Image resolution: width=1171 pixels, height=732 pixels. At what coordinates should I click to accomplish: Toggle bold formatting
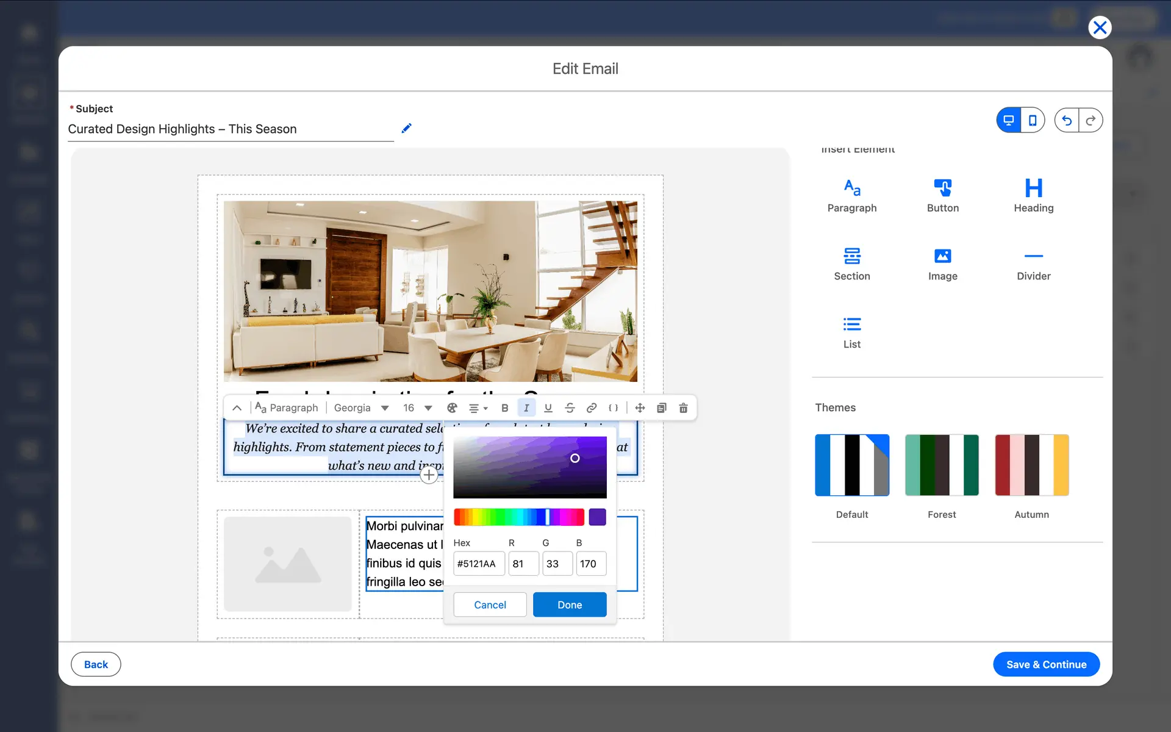(504, 408)
